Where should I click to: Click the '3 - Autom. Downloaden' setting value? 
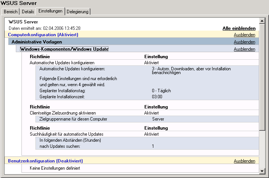tap(191, 71)
